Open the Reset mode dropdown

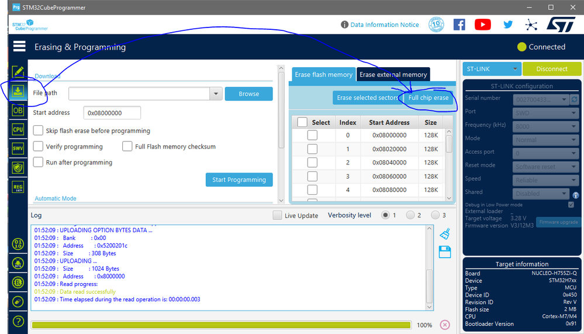pos(545,167)
